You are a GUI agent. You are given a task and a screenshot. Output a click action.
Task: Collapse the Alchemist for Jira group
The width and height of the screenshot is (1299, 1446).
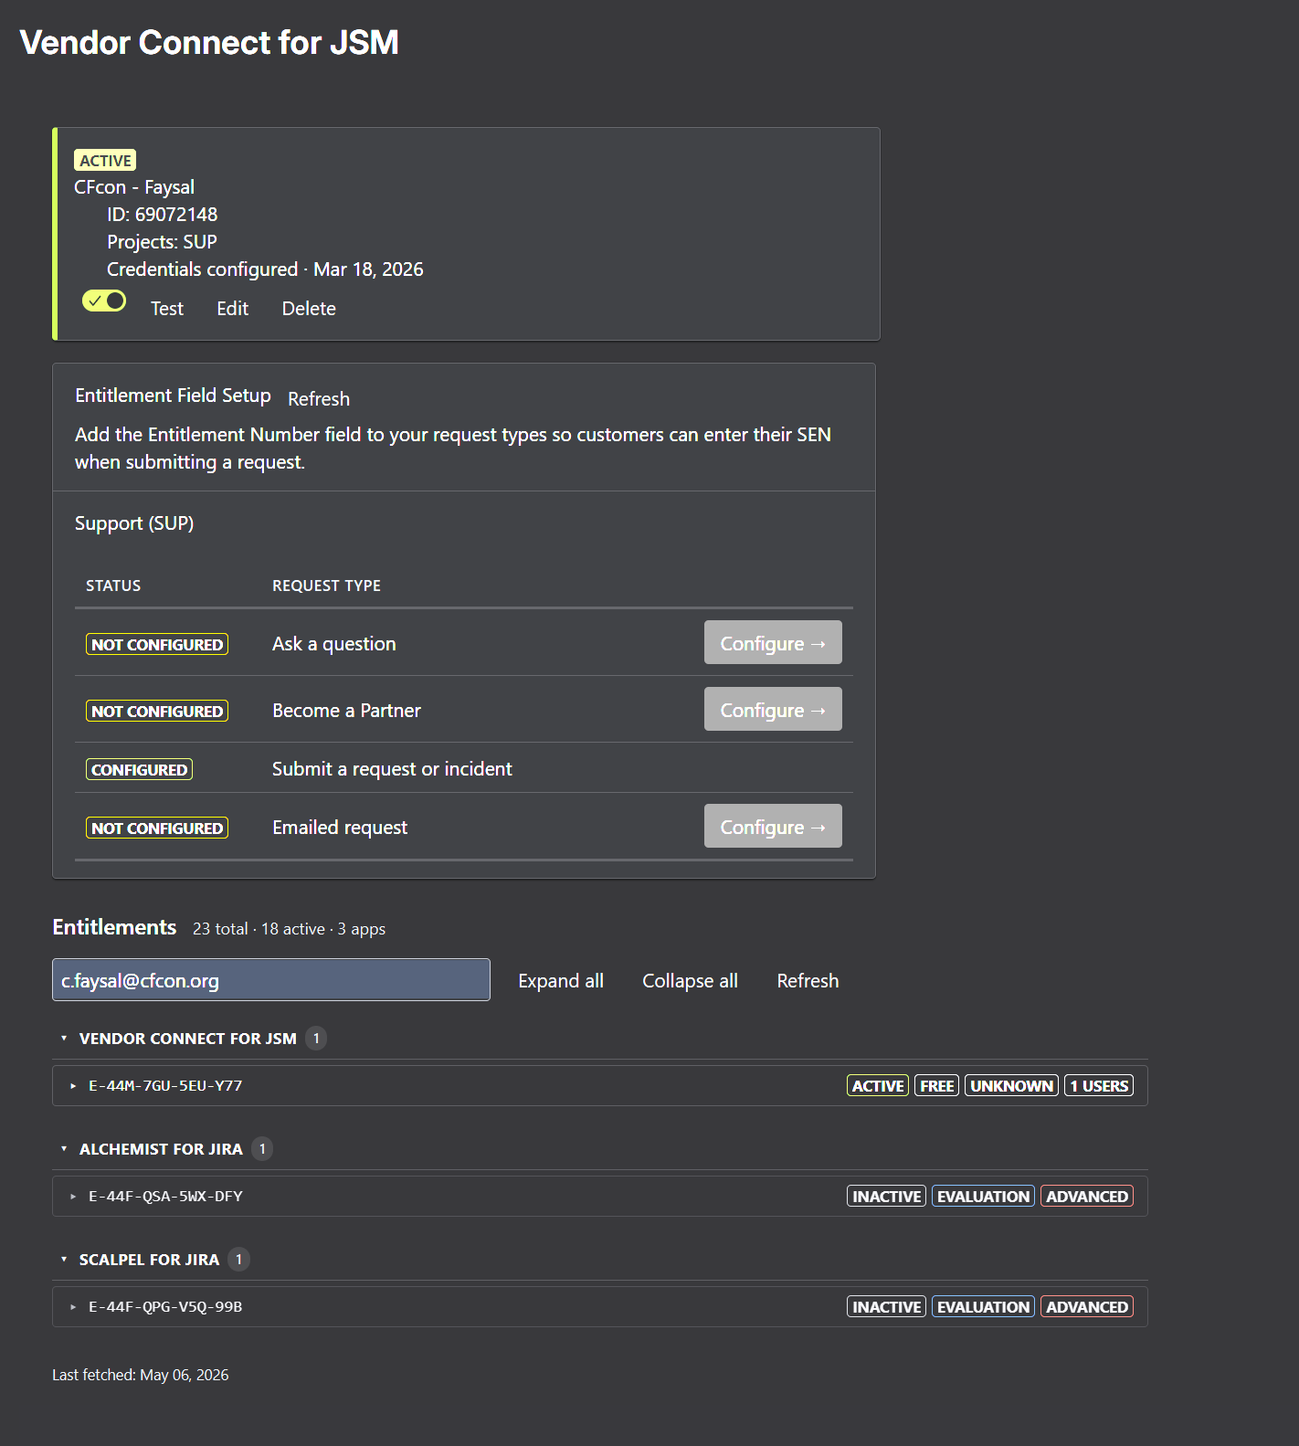click(64, 1149)
